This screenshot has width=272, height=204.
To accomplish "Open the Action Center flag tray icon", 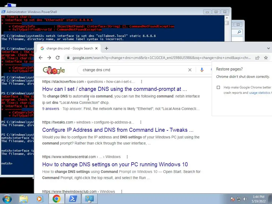I will tap(232, 199).
